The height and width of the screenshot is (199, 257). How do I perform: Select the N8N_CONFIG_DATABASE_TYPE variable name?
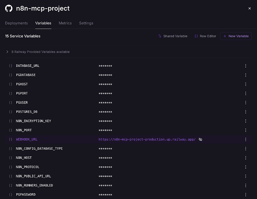(39, 148)
